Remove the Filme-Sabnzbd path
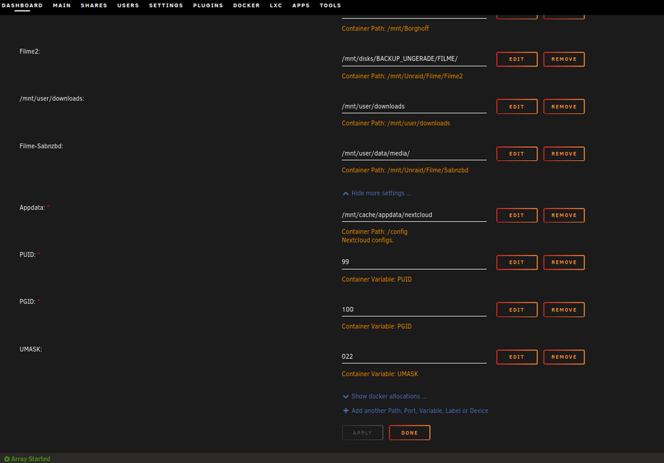This screenshot has height=463, width=664. click(x=564, y=153)
